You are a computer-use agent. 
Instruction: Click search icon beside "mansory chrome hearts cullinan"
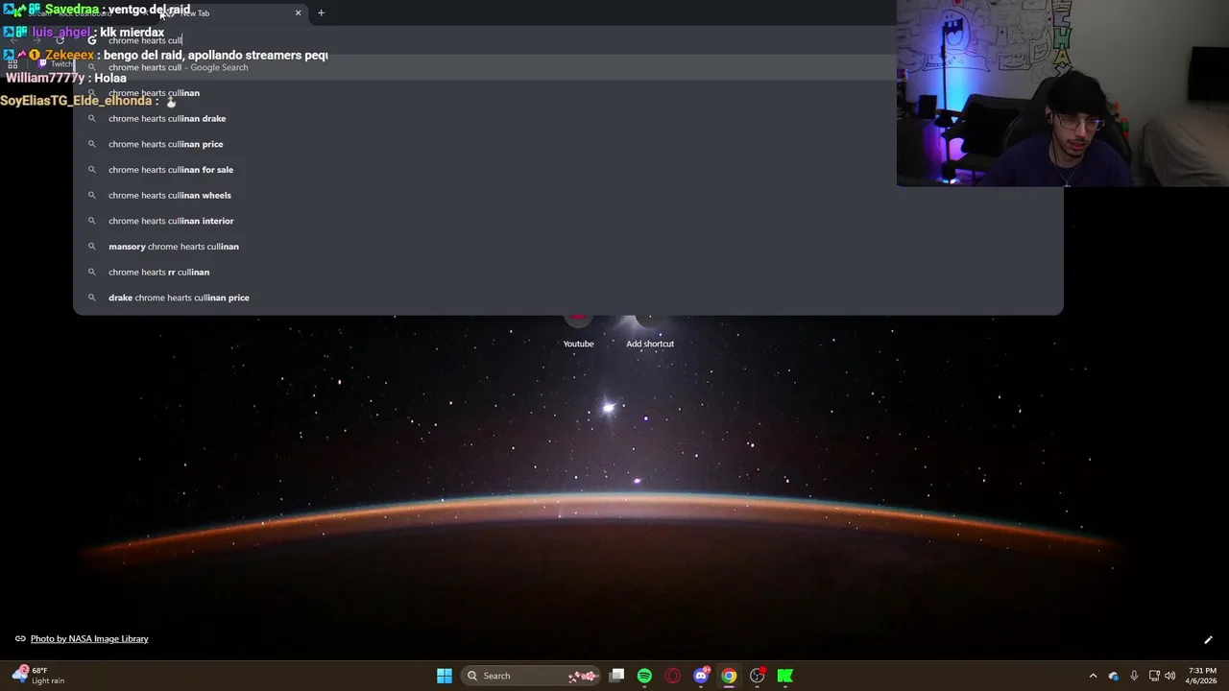[92, 247]
